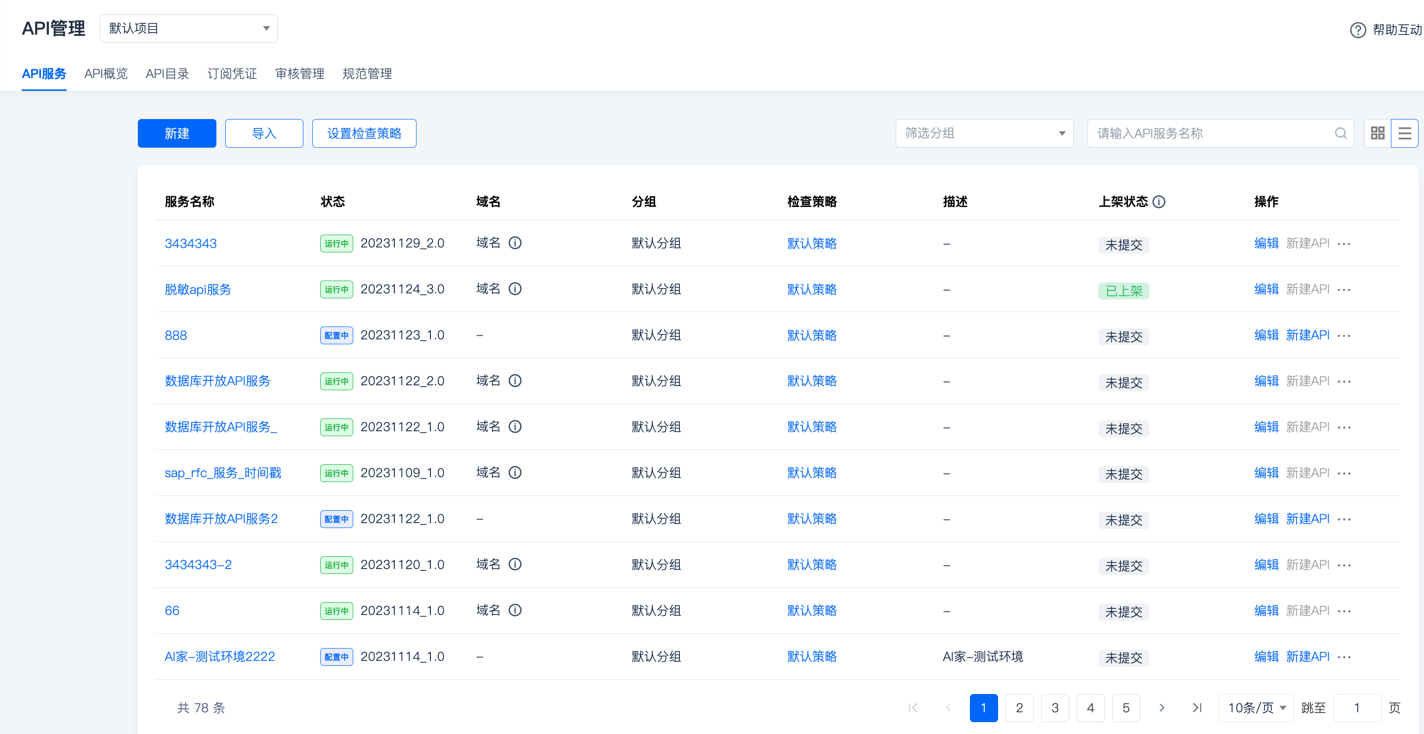Screen dimensions: 1424x734
Task: Go to next page arrow
Action: [x=1162, y=707]
